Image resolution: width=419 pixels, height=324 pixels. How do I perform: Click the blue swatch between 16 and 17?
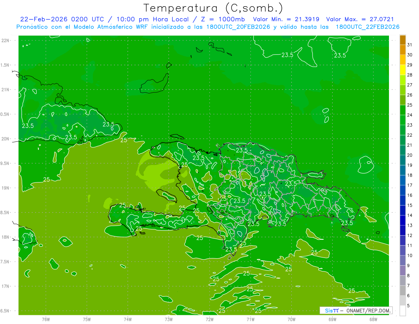click(403, 190)
